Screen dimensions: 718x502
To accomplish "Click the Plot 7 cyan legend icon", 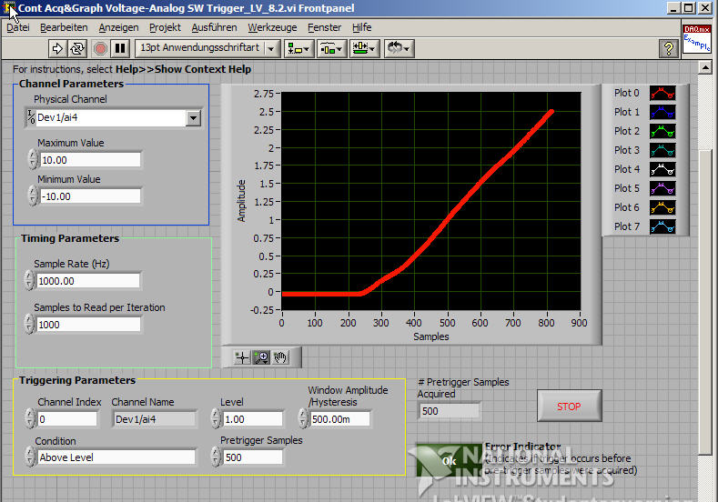I will point(662,226).
